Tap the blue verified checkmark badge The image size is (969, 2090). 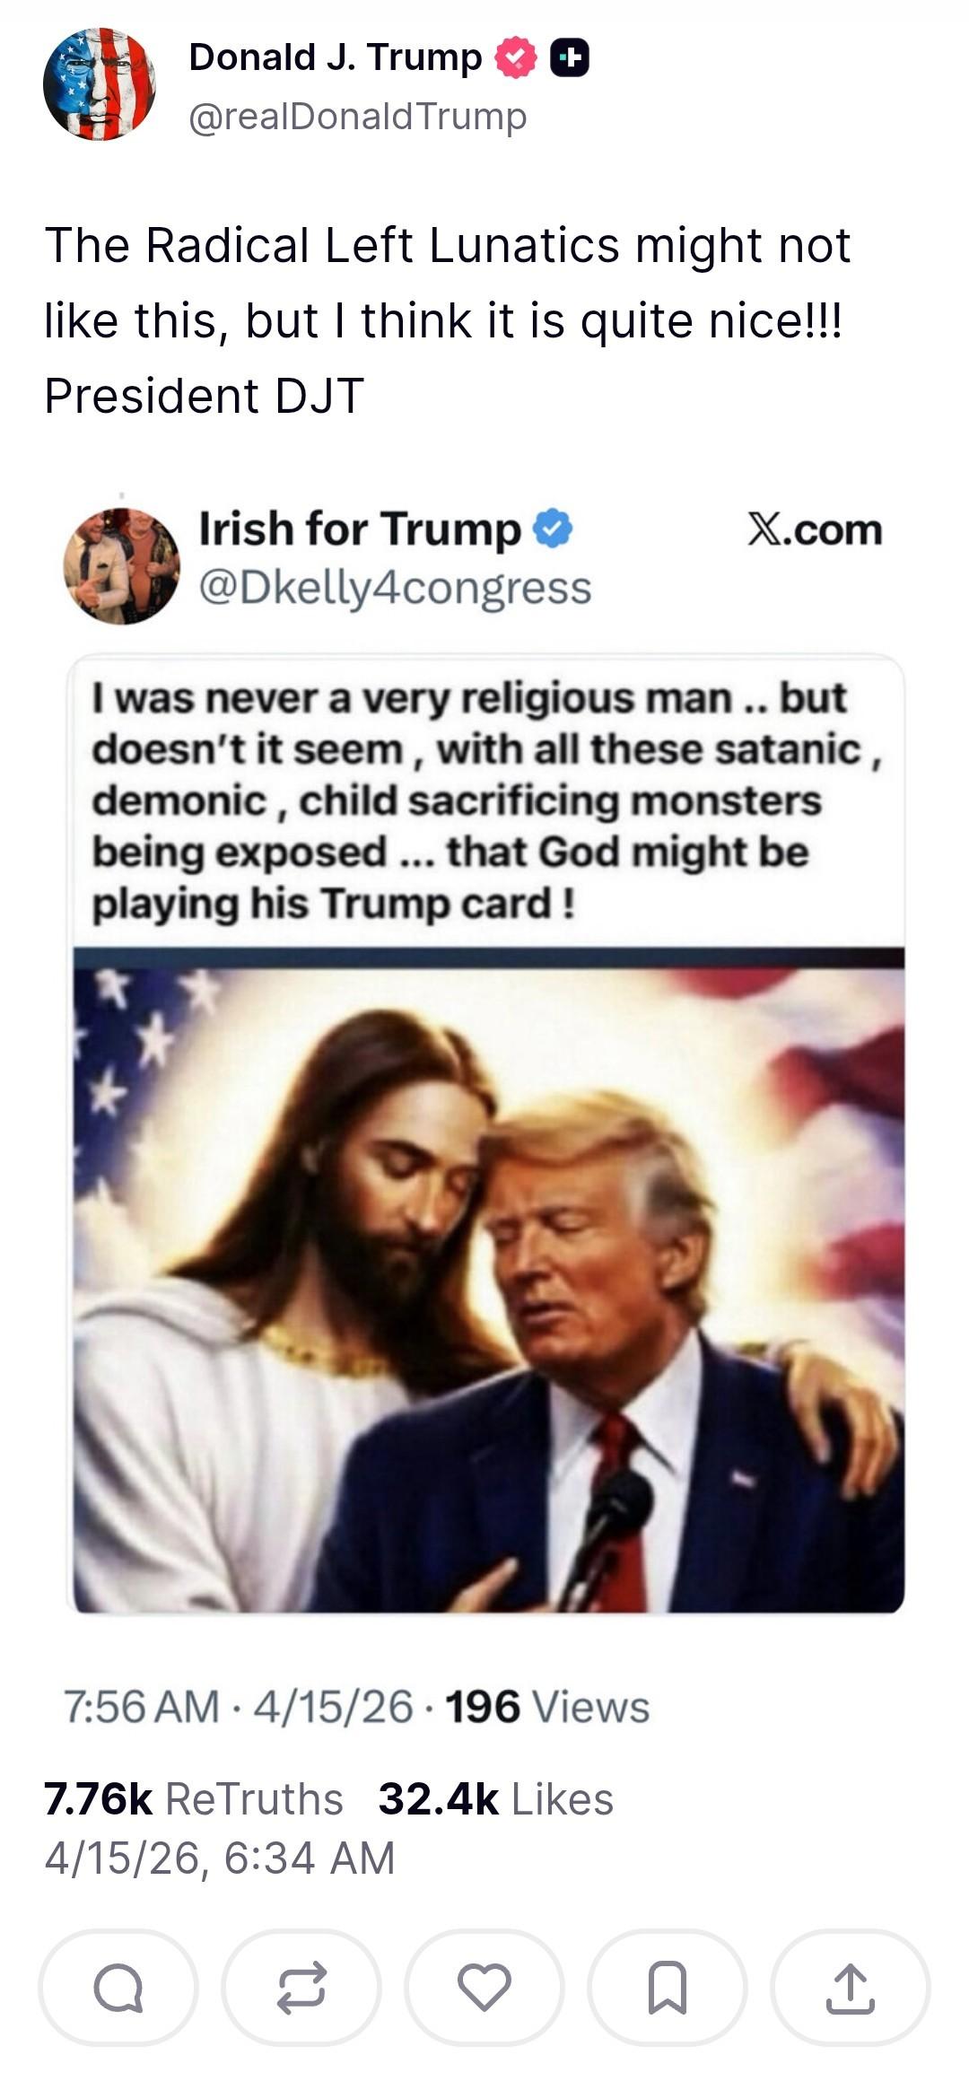[x=554, y=529]
